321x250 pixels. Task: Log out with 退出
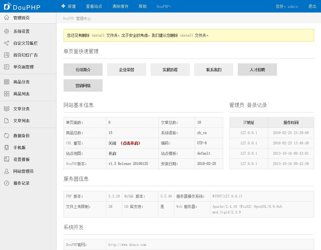tap(312, 6)
